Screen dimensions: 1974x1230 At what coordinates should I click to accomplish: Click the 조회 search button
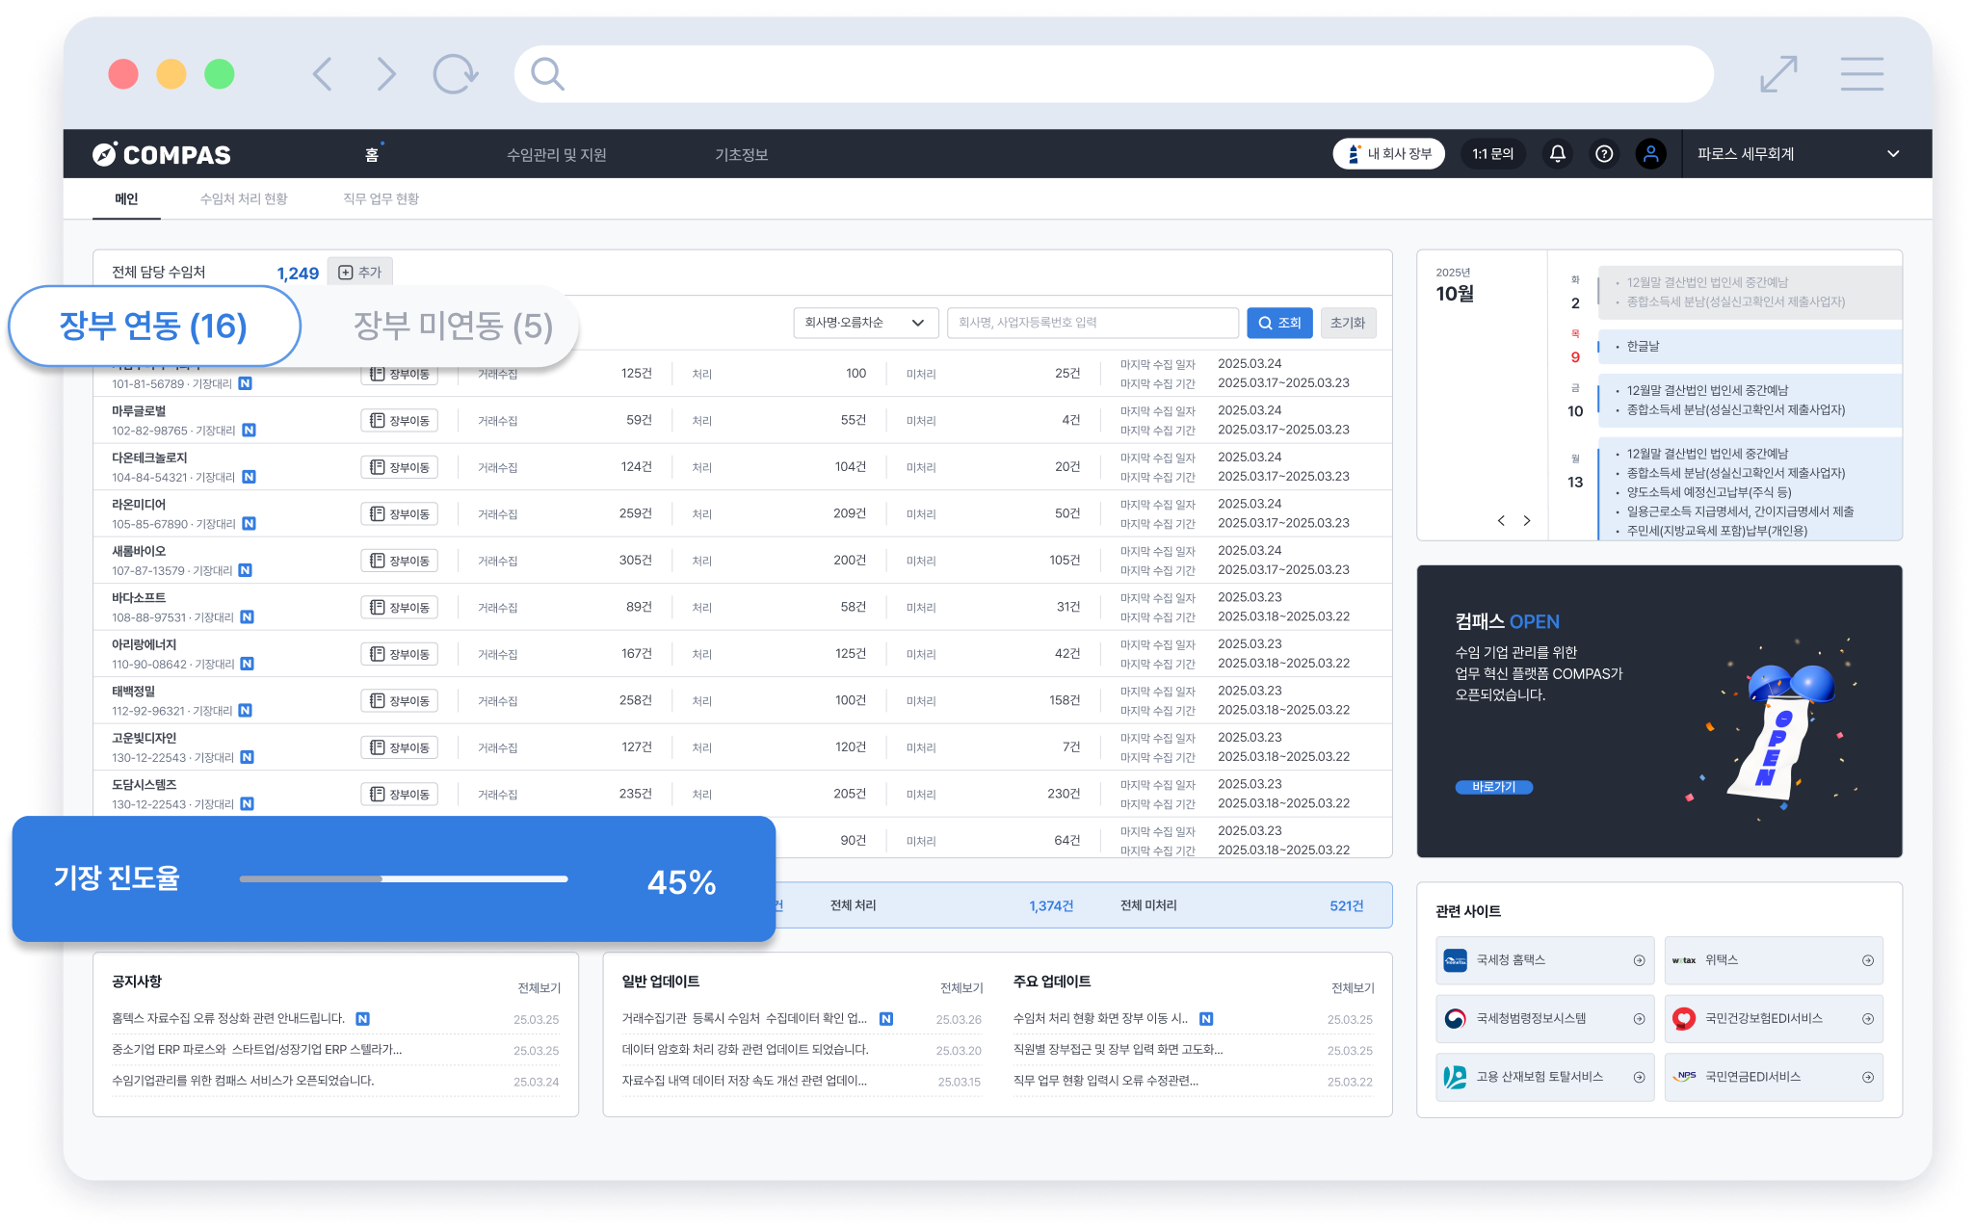coord(1278,323)
